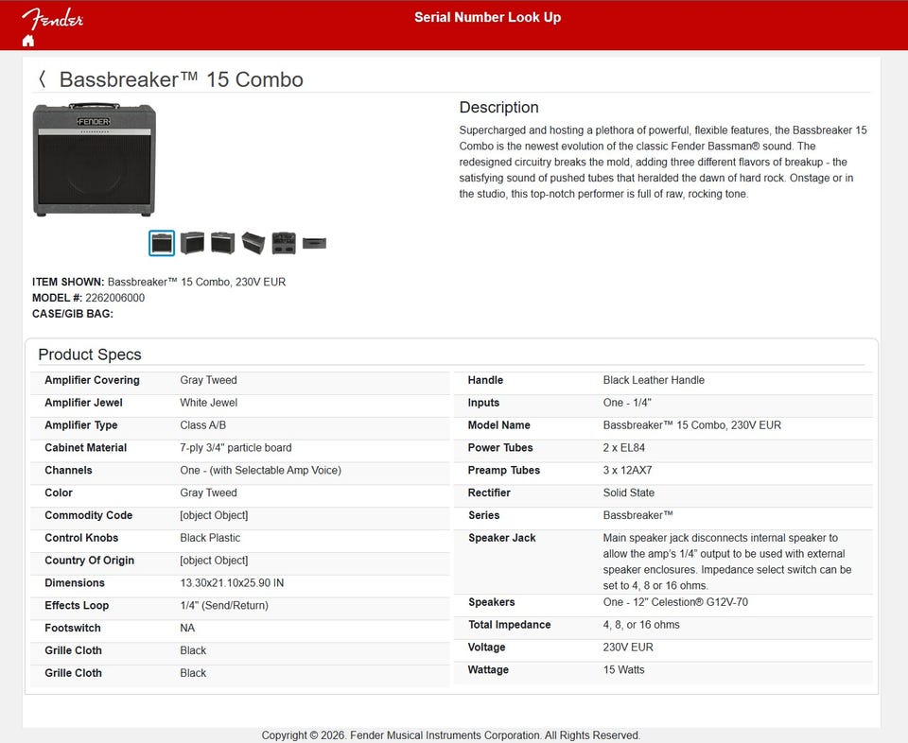
Task: Click the Color row label
Action: [59, 493]
